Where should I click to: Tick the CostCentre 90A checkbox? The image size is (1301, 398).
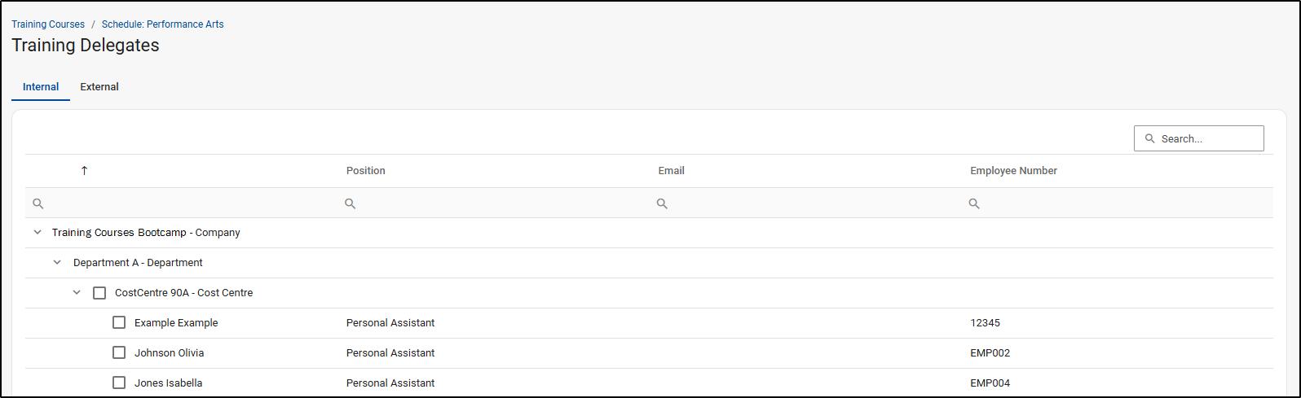click(x=99, y=293)
